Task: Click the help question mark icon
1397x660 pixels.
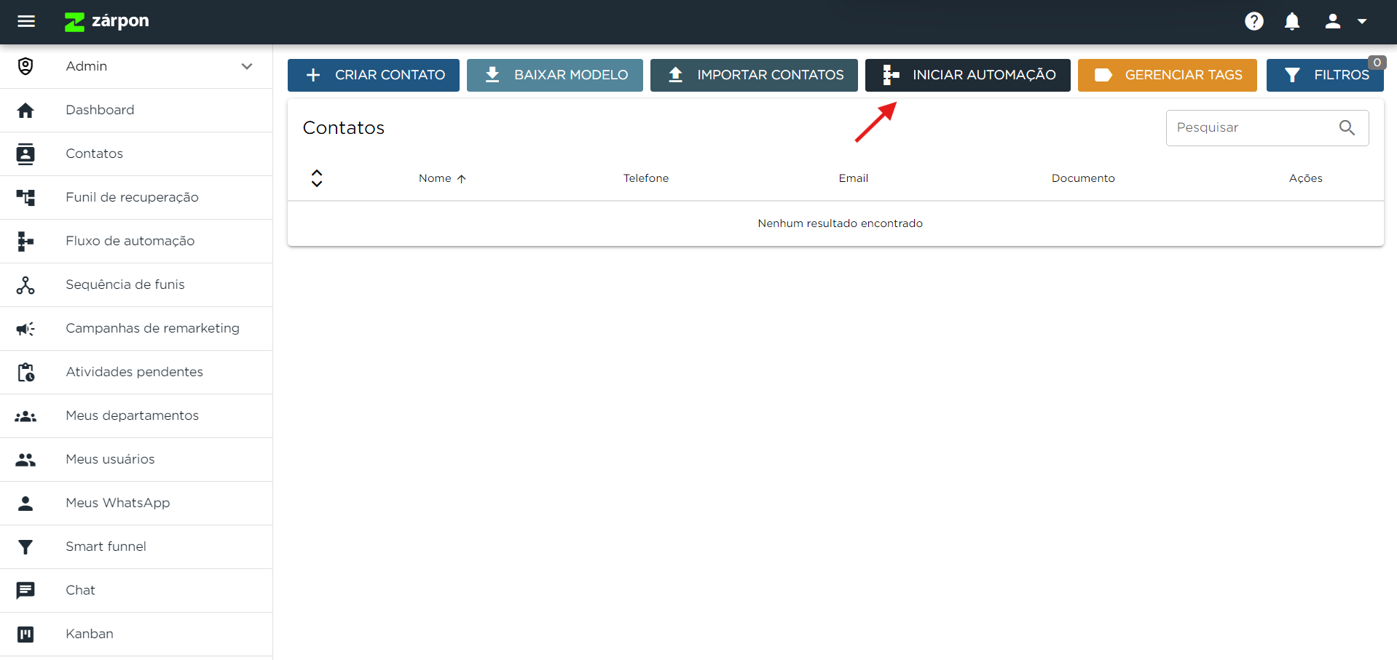Action: 1254,21
